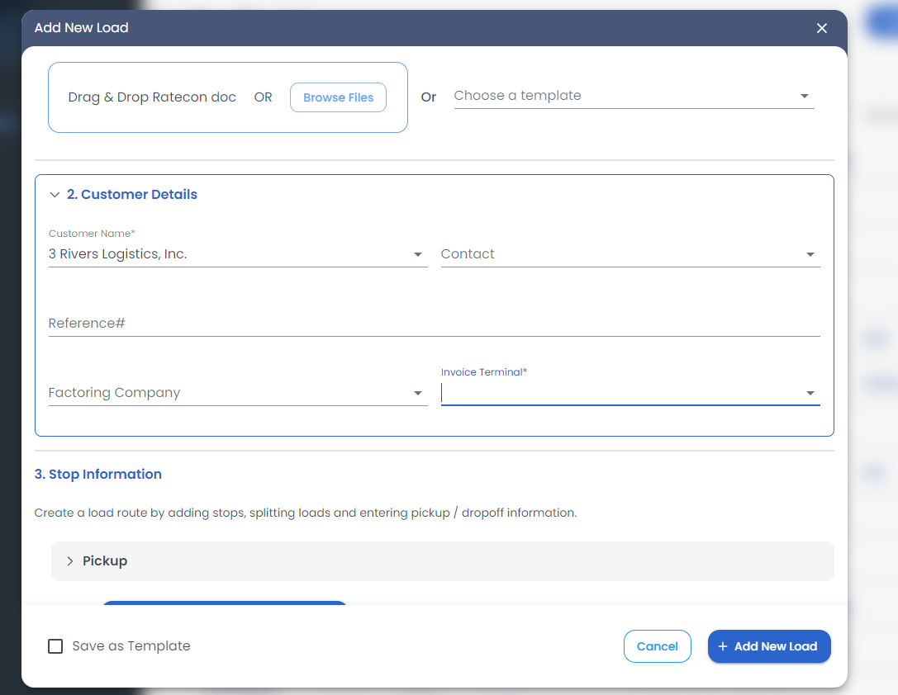Open the Customer Name dropdown arrow
This screenshot has width=898, height=695.
pos(418,254)
